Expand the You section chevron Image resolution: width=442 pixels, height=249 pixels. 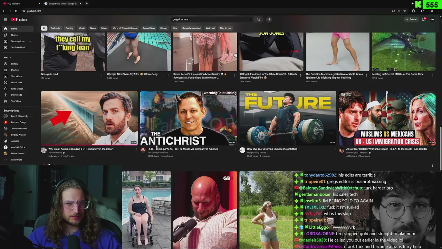coord(10,57)
